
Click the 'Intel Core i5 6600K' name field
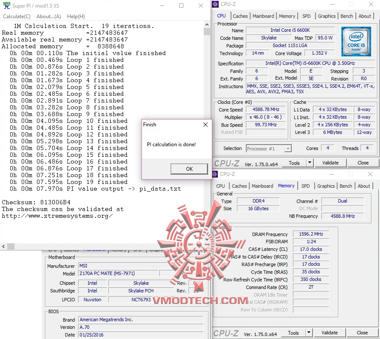click(x=290, y=30)
